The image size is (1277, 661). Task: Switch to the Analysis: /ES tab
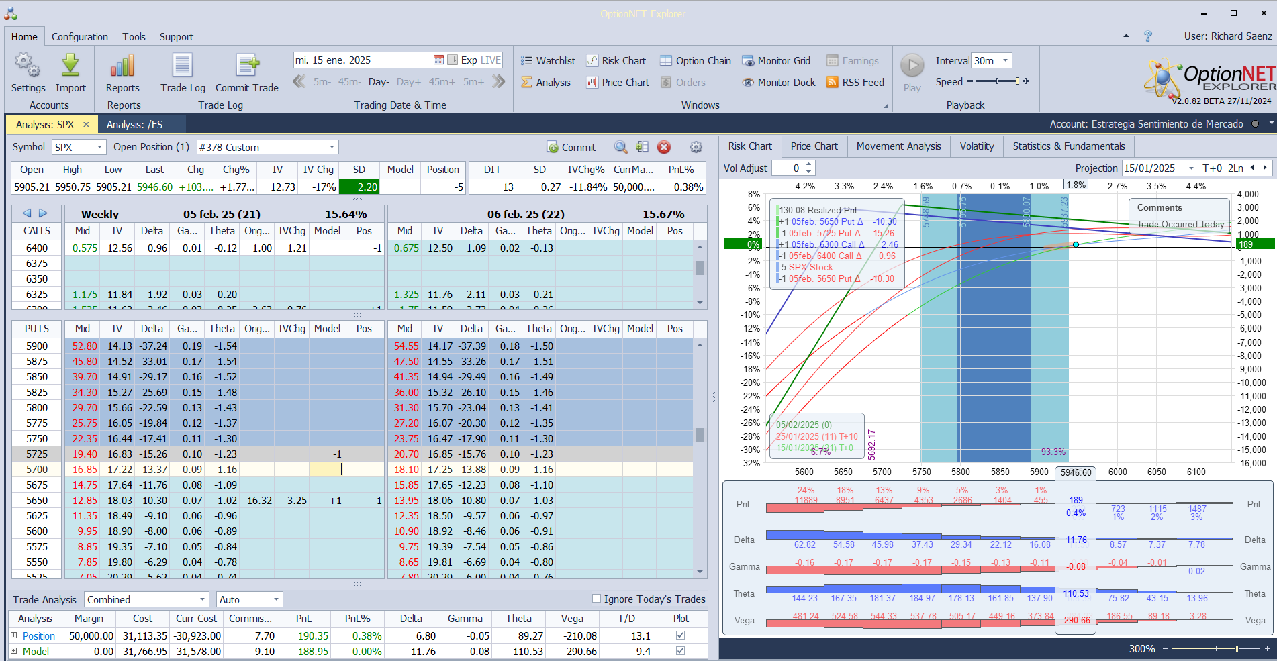click(x=134, y=125)
